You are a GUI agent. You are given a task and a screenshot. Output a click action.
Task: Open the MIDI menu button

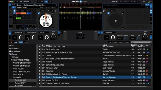tap(121, 1)
